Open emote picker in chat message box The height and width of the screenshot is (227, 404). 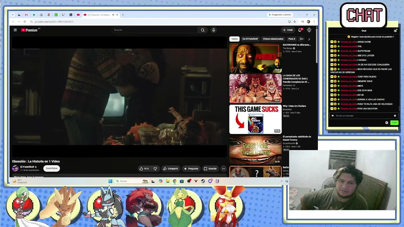395,116
